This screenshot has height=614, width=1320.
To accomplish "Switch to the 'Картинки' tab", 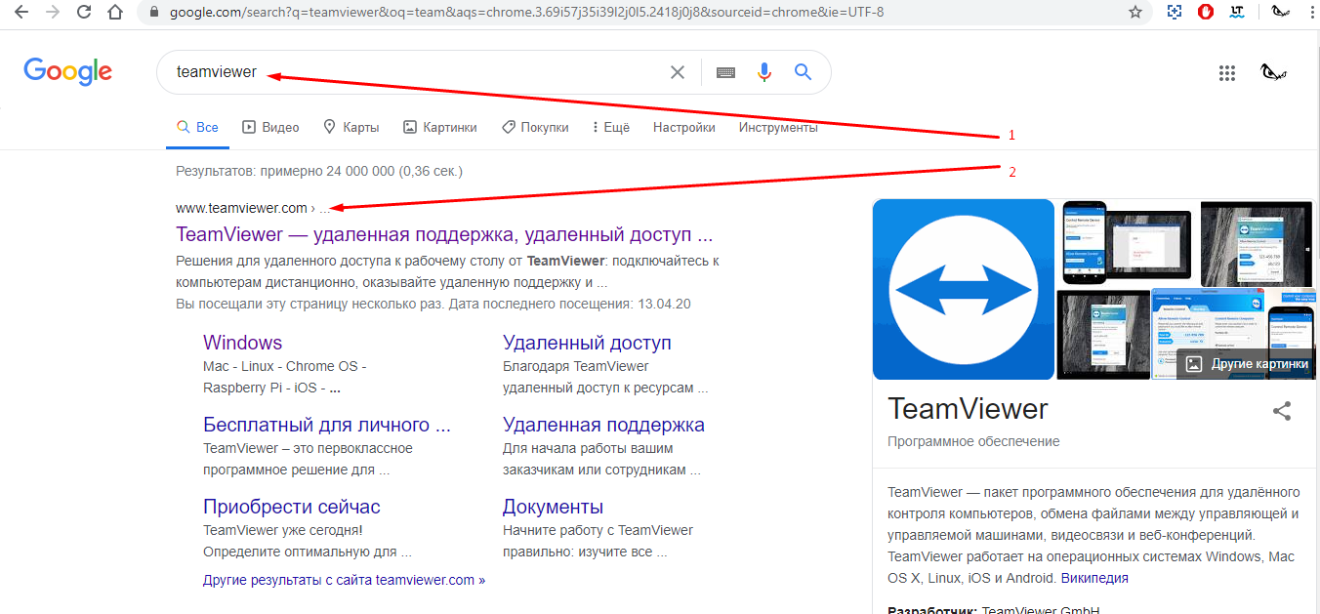I will [x=440, y=128].
